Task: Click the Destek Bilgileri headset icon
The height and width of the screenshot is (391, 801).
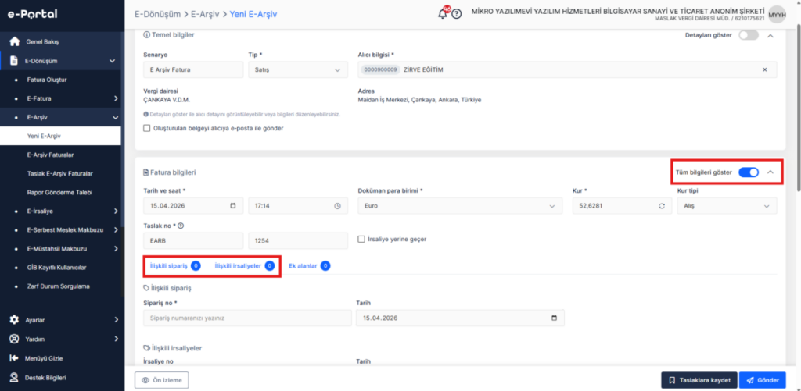Action: [x=15, y=378]
